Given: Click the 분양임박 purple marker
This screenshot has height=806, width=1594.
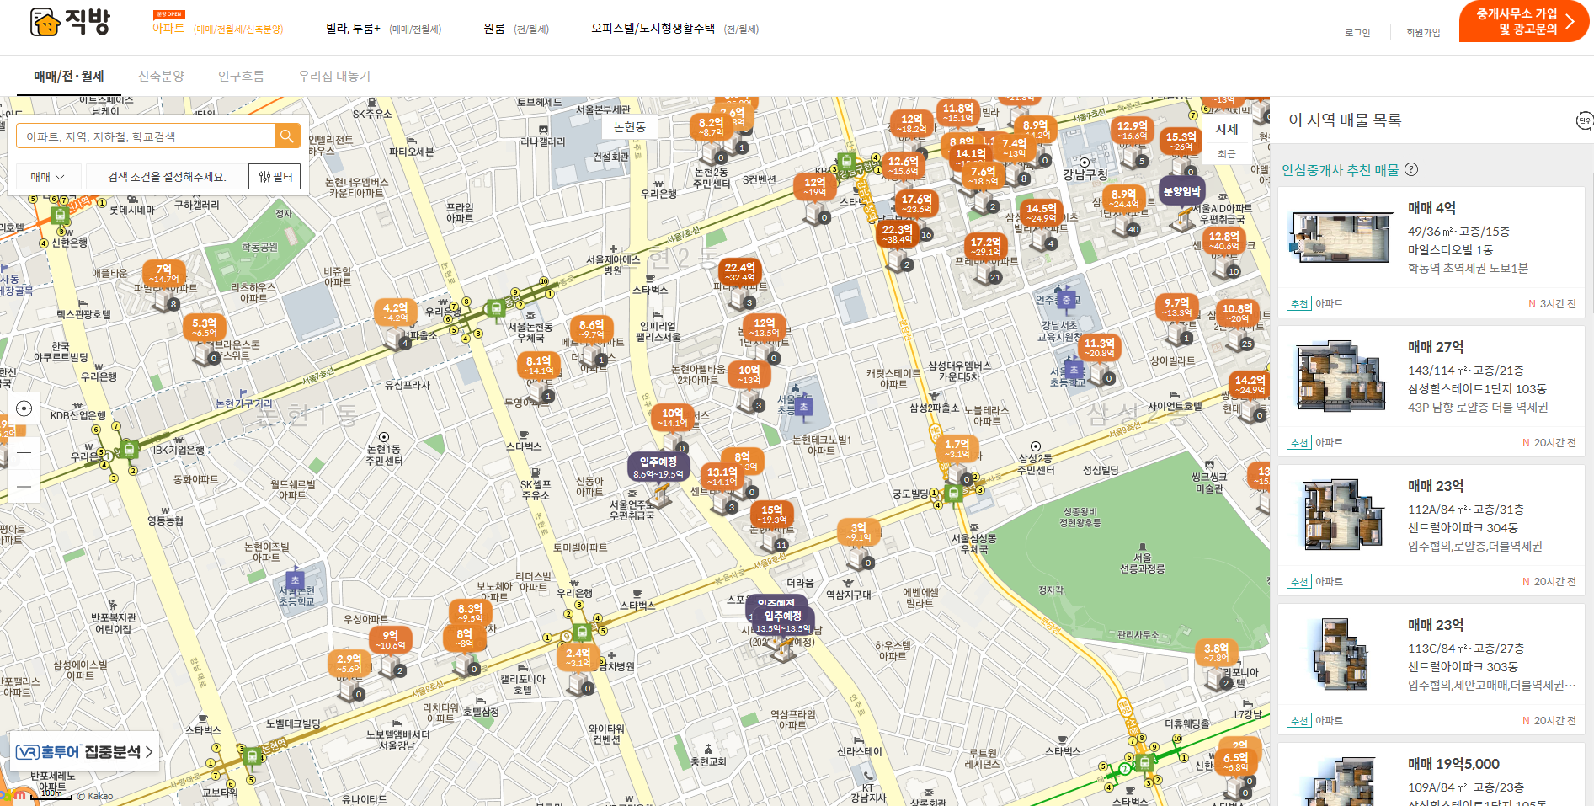Looking at the screenshot, I should pyautogui.click(x=1182, y=192).
